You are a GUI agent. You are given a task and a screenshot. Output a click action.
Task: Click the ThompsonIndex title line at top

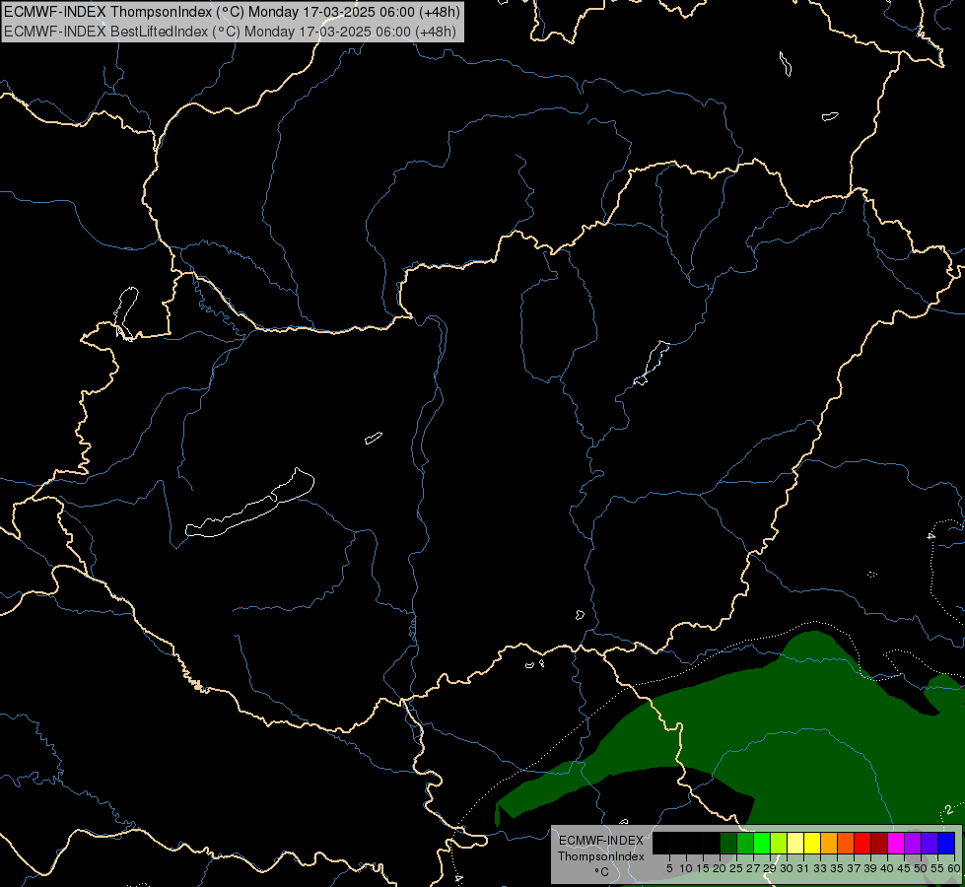coord(232,12)
